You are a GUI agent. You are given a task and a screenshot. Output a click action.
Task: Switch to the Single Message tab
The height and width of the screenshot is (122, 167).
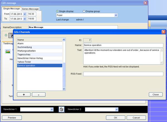click(12, 9)
